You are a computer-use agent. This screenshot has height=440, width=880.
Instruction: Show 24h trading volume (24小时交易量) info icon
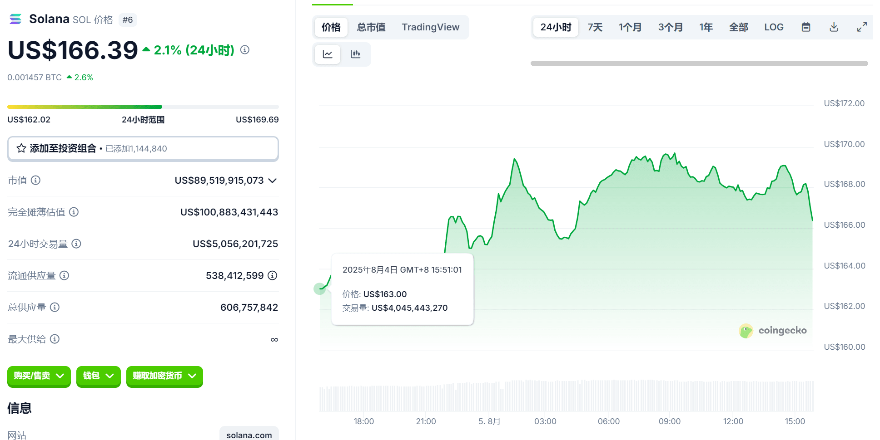(76, 244)
